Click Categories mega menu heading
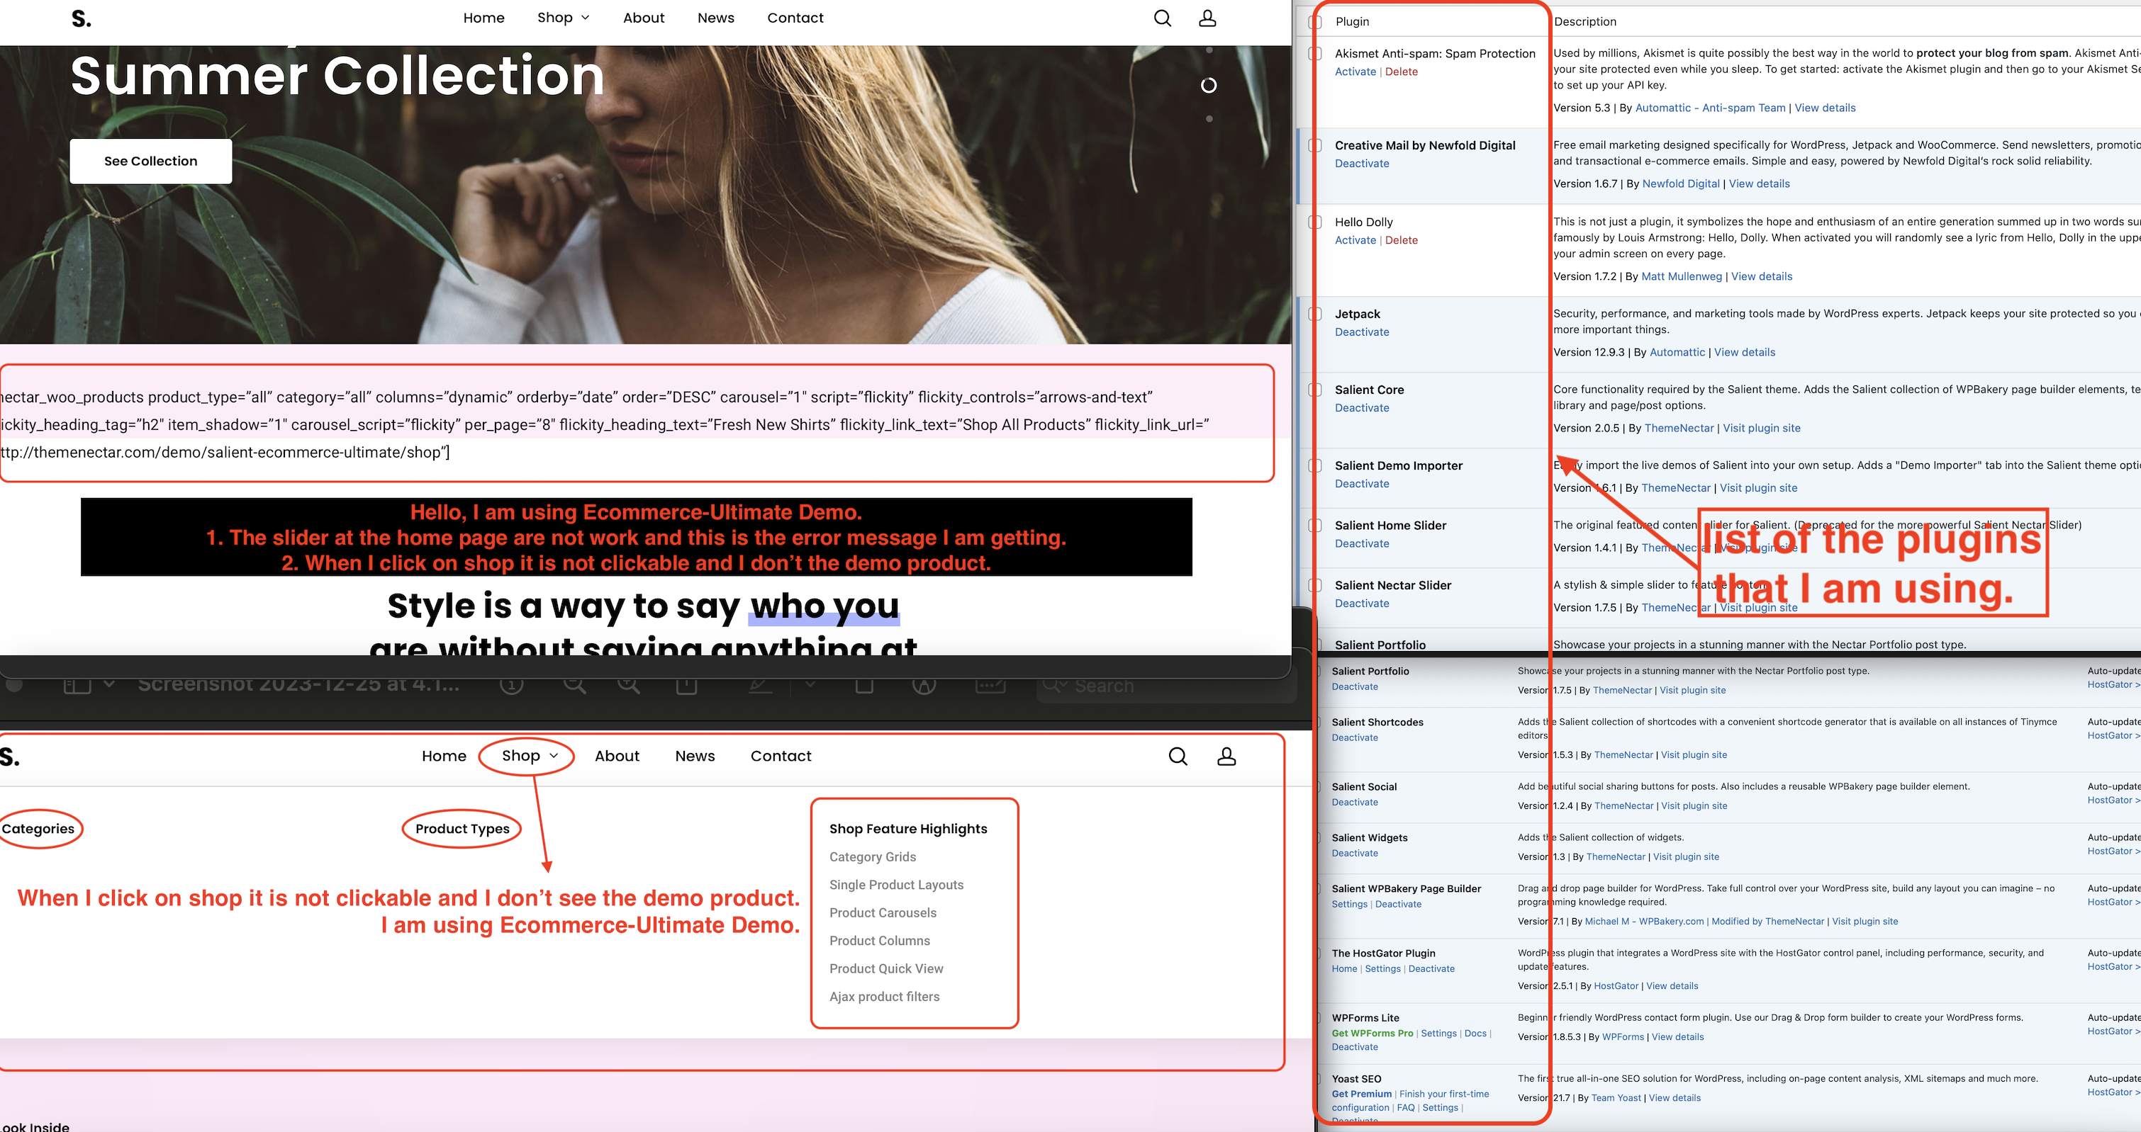 (x=38, y=829)
